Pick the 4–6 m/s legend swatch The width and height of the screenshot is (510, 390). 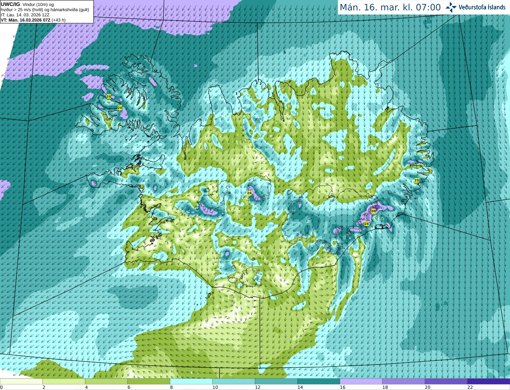[x=106, y=381]
